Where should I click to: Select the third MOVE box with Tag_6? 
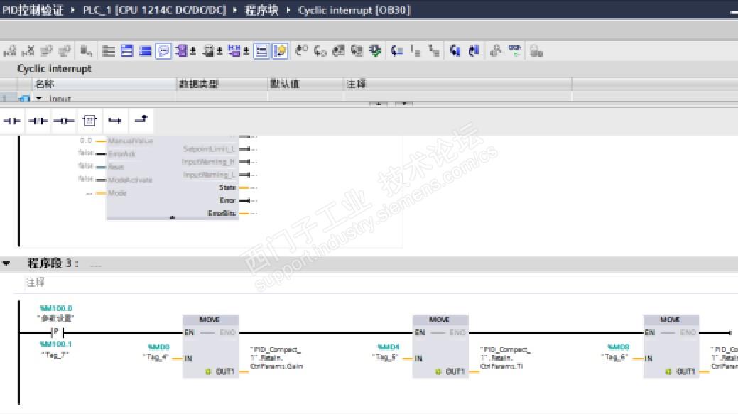(671, 347)
